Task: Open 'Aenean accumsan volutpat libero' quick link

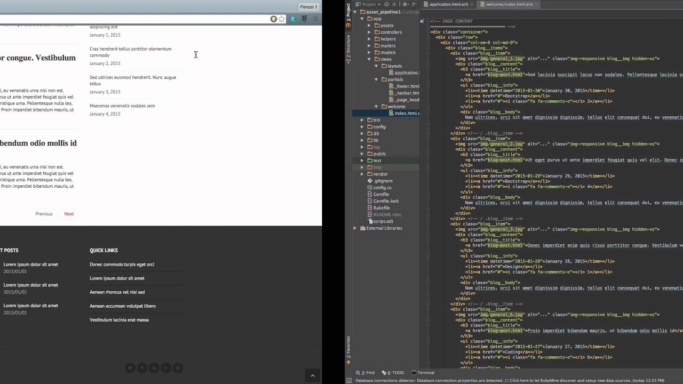Action: point(123,306)
